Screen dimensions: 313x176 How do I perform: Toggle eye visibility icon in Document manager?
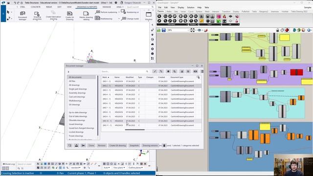pyautogui.click(x=195, y=71)
